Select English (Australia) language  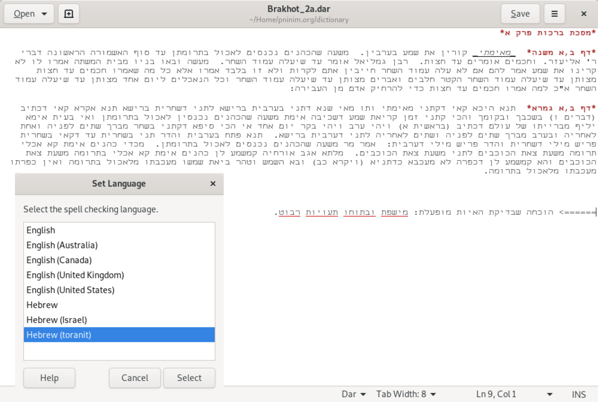tap(62, 245)
